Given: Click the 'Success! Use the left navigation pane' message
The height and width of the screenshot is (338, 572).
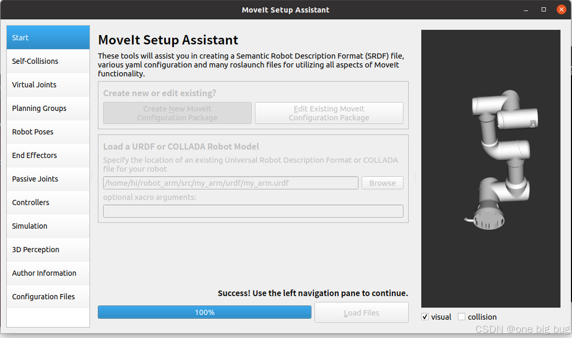Looking at the screenshot, I should click(313, 293).
